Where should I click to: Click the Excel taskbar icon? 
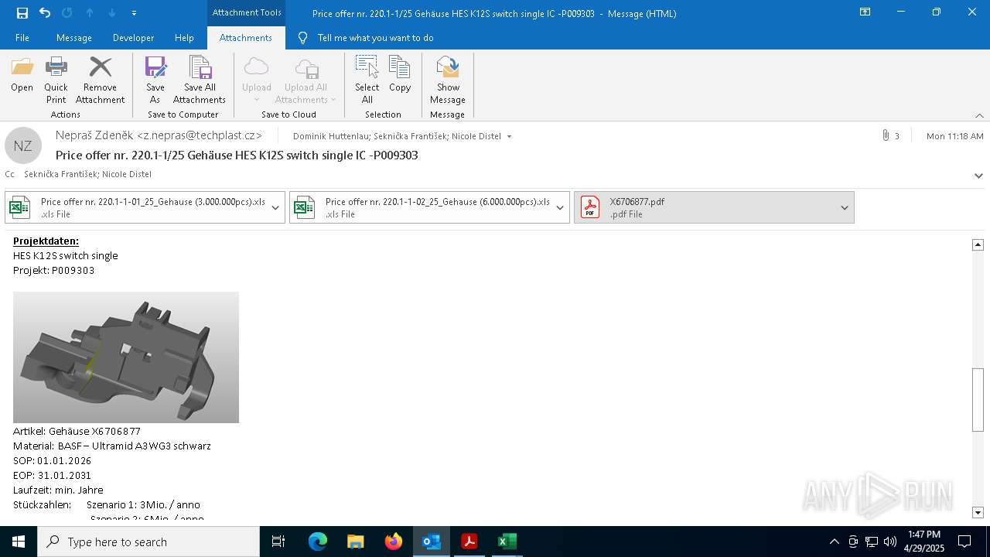tap(507, 542)
